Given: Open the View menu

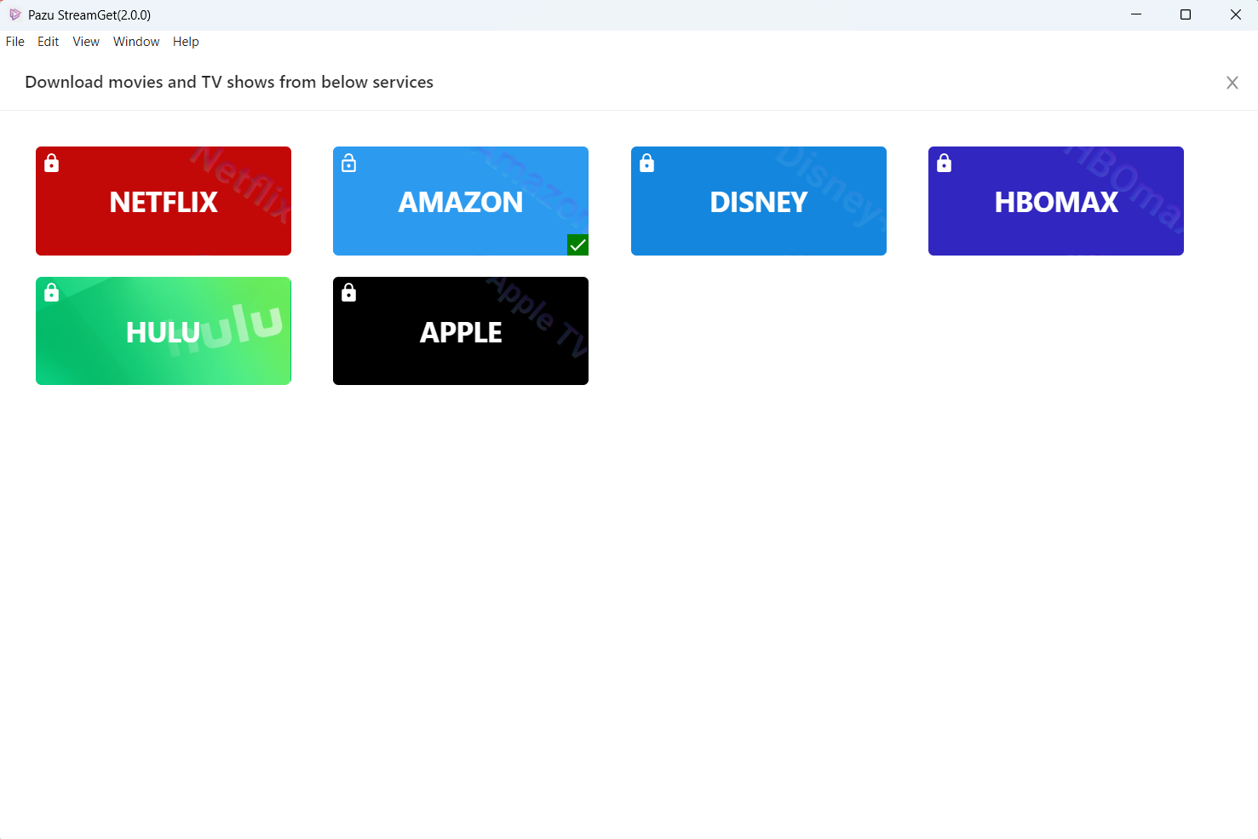Looking at the screenshot, I should click(86, 42).
